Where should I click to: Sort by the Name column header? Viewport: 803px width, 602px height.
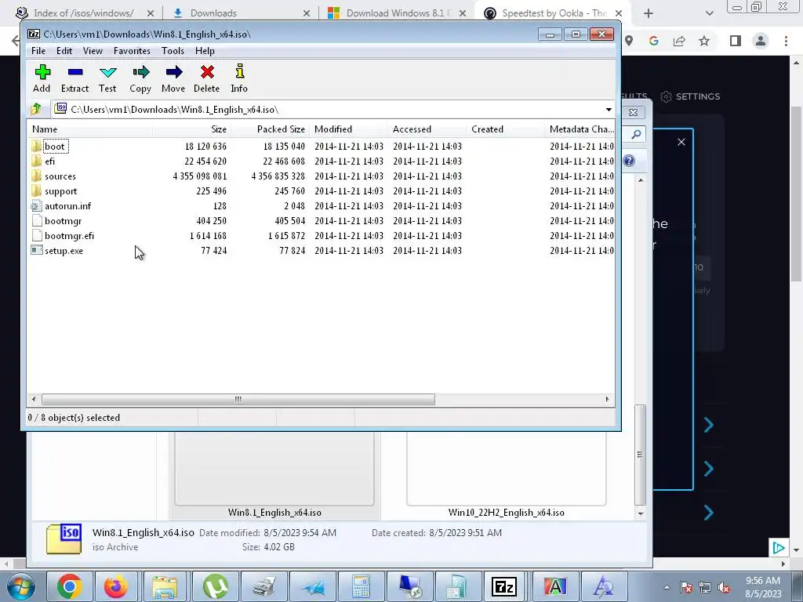90,129
